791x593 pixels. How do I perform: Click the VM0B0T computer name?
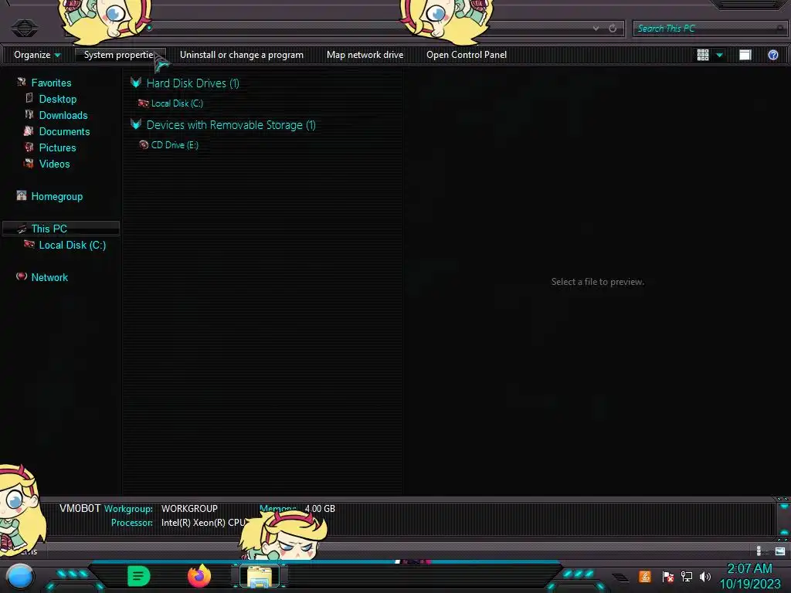pos(80,508)
